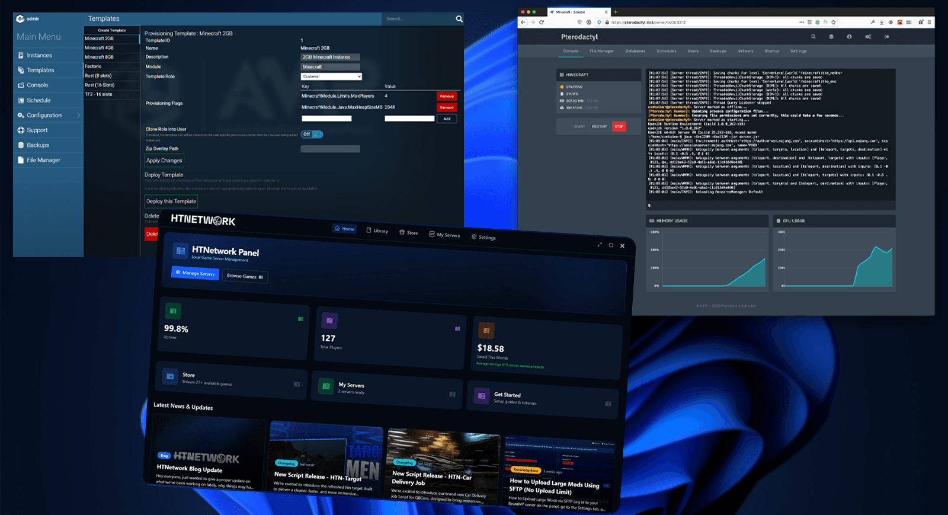Open the Pterodactyl account icon
The image size is (948, 515).
pos(849,37)
